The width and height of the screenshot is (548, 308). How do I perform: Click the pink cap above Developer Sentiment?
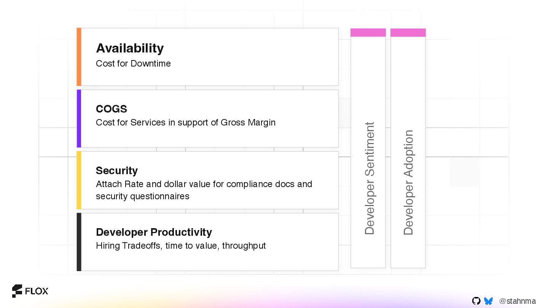click(368, 33)
